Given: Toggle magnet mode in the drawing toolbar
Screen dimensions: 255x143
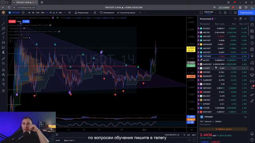Looking at the screenshot, I should [x=4, y=70].
